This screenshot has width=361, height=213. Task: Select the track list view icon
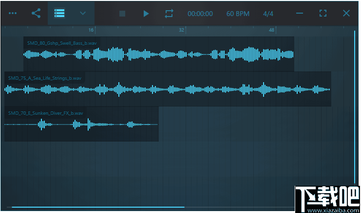(59, 13)
